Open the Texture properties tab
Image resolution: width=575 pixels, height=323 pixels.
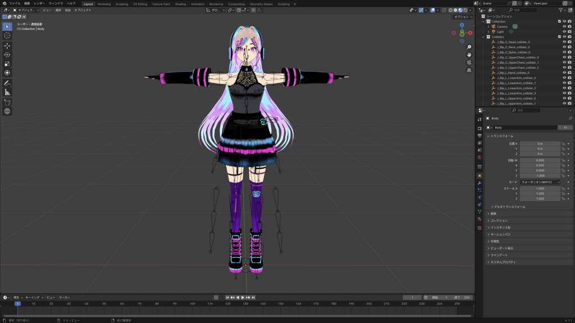[480, 228]
